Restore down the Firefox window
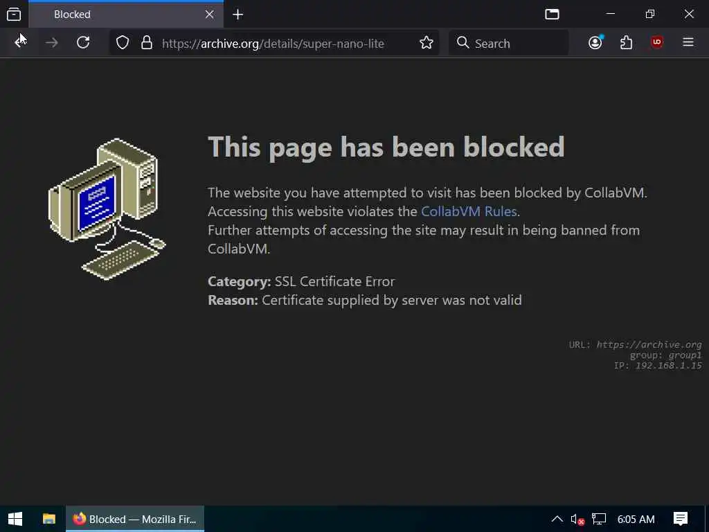This screenshot has width=709, height=532. (x=649, y=14)
